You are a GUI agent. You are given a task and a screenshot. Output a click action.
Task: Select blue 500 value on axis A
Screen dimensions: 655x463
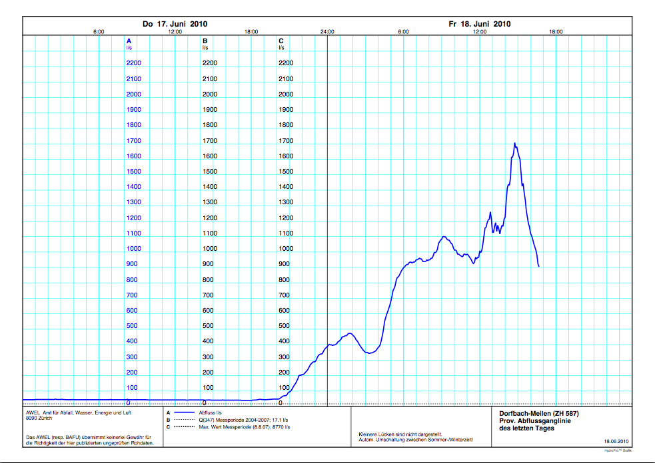(x=132, y=326)
